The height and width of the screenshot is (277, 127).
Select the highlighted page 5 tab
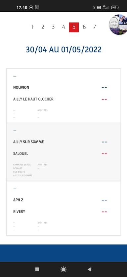(x=74, y=27)
